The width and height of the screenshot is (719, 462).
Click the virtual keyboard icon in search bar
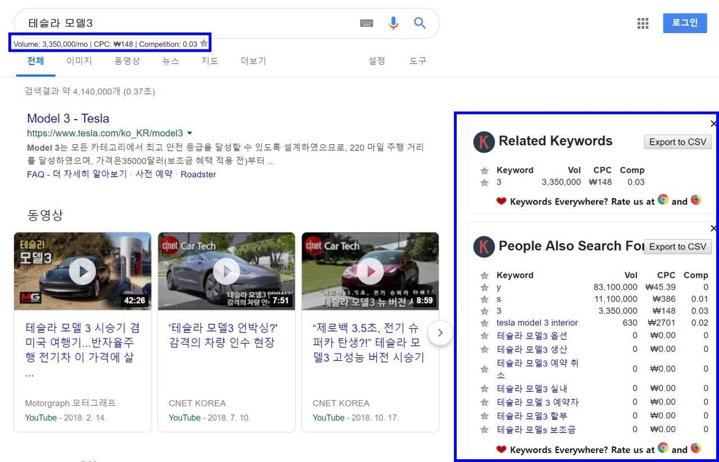[366, 23]
